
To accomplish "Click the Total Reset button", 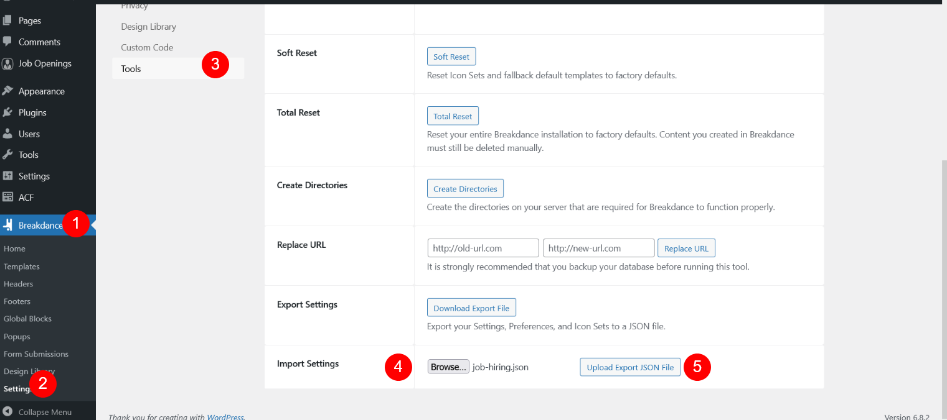I will pyautogui.click(x=453, y=116).
